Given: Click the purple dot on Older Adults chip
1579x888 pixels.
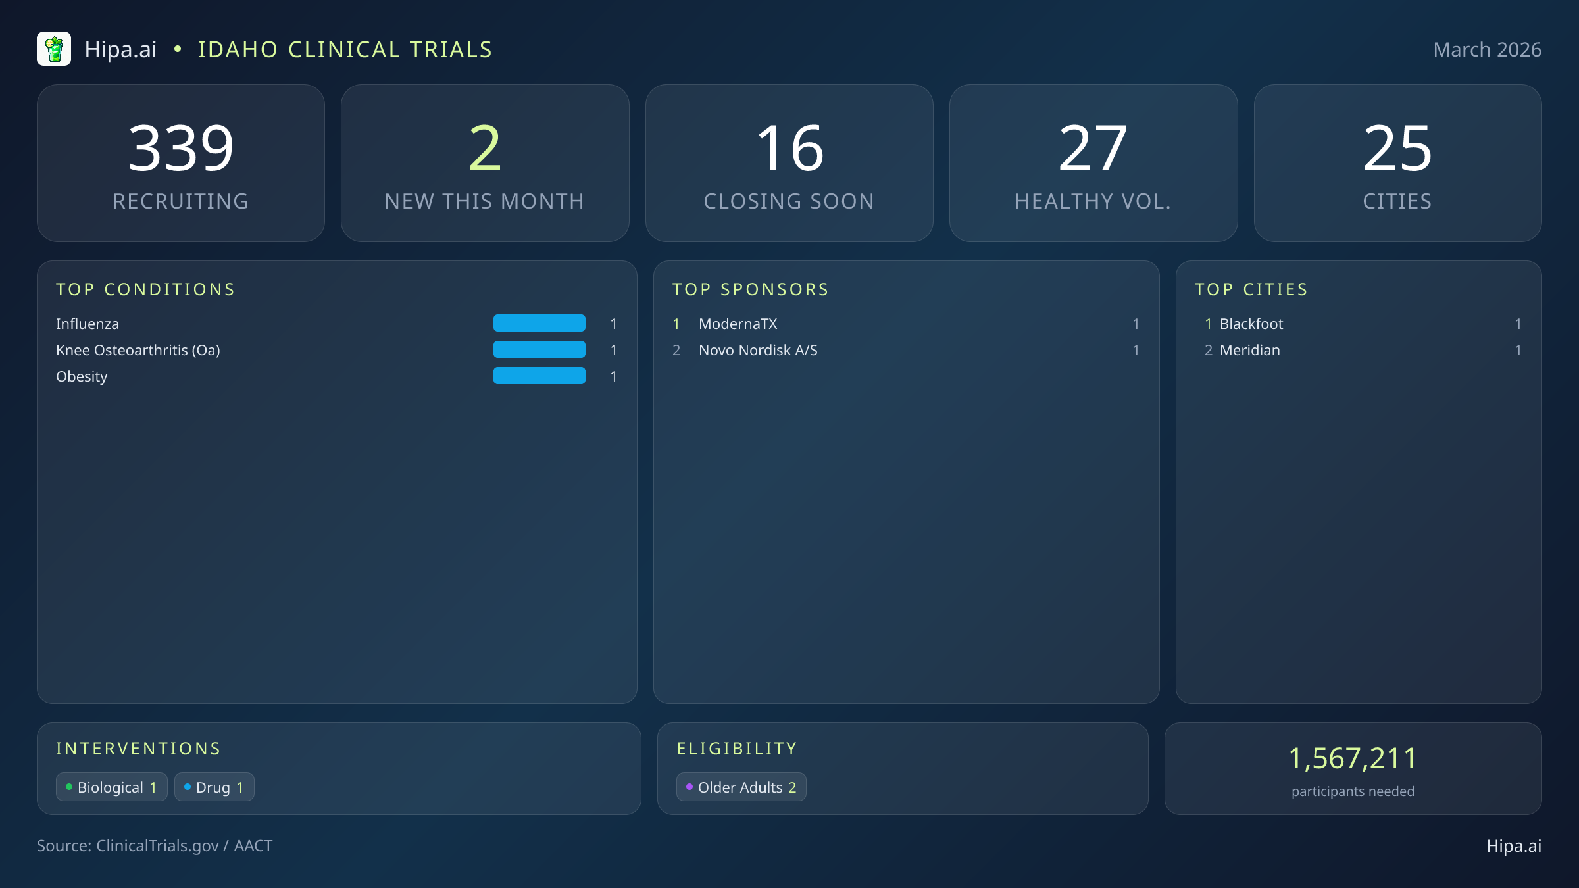Looking at the screenshot, I should 689,786.
